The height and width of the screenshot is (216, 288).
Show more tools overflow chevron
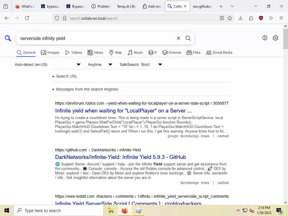coord(271,18)
